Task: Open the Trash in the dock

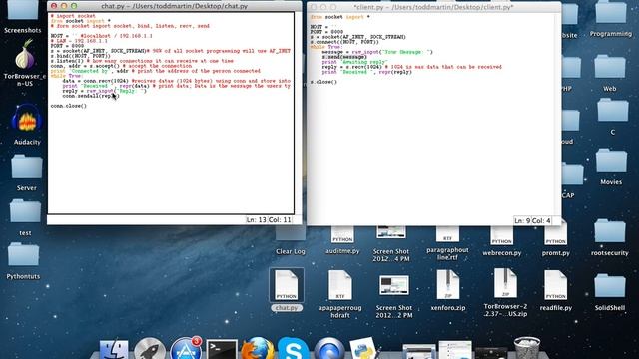Action: click(x=527, y=348)
